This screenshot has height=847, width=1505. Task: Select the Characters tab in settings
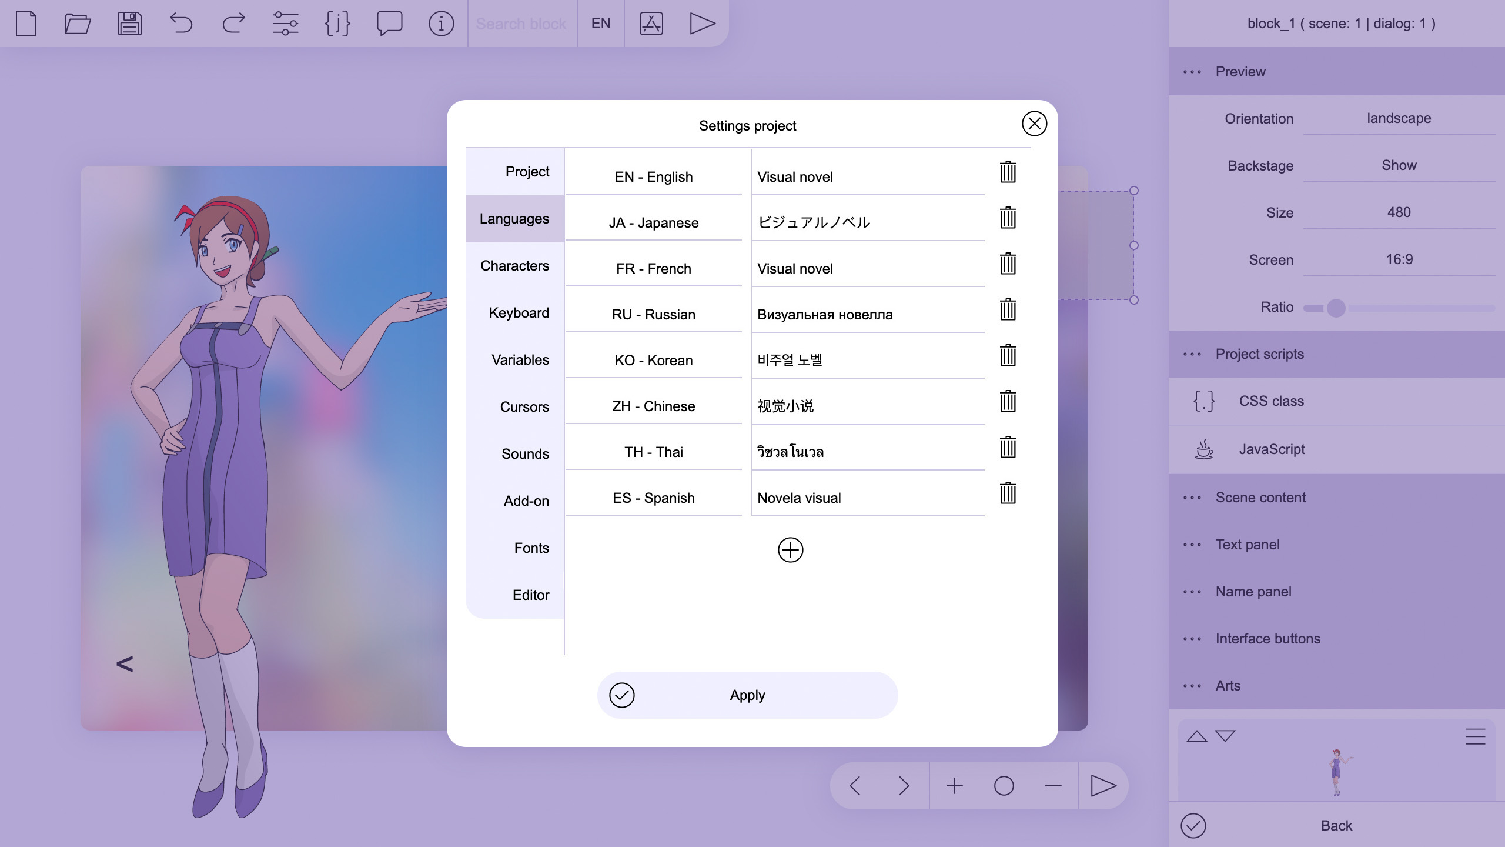tap(514, 266)
